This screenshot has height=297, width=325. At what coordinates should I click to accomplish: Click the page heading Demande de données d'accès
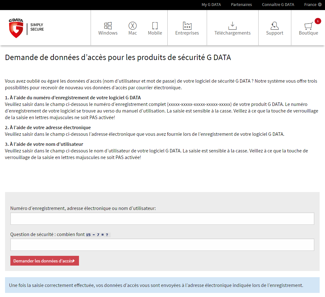(118, 58)
